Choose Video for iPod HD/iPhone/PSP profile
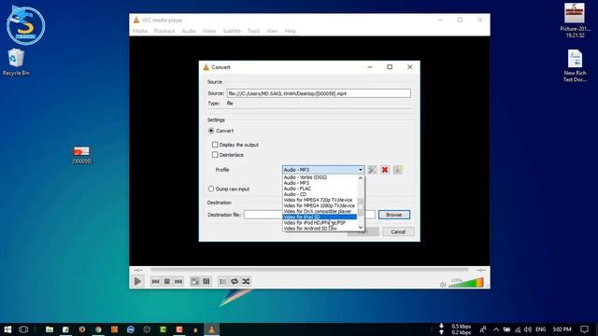Image resolution: width=598 pixels, height=336 pixels. 320,223
